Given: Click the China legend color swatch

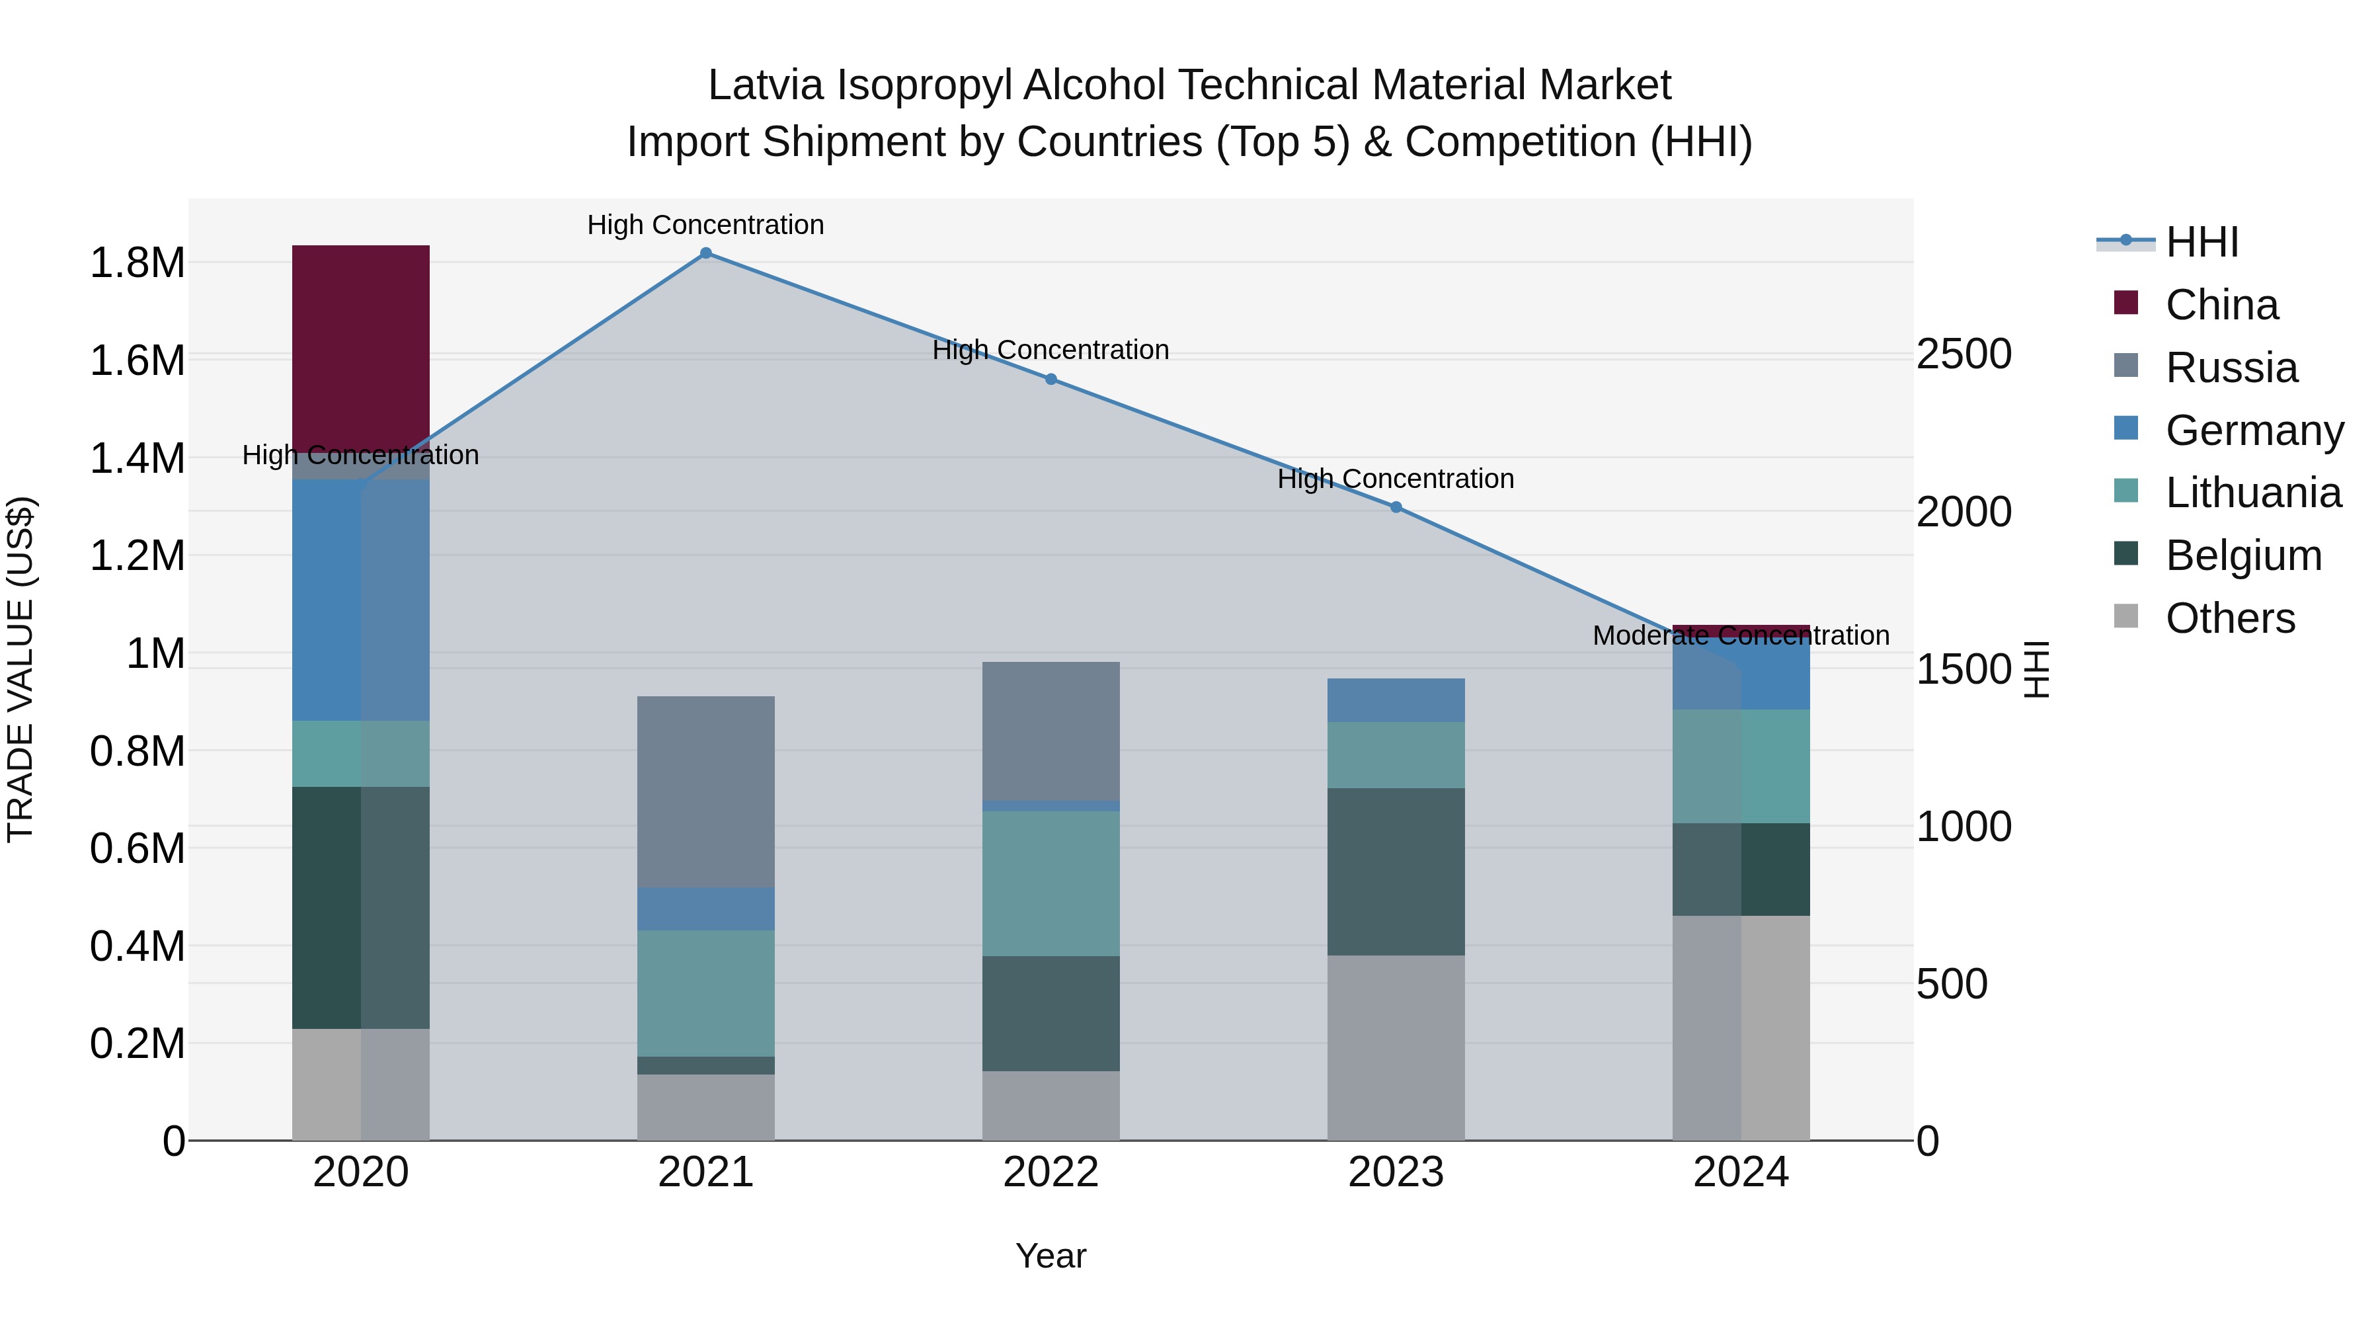Looking at the screenshot, I should pos(2126,302).
